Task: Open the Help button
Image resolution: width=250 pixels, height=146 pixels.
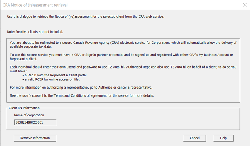Action: (223, 138)
